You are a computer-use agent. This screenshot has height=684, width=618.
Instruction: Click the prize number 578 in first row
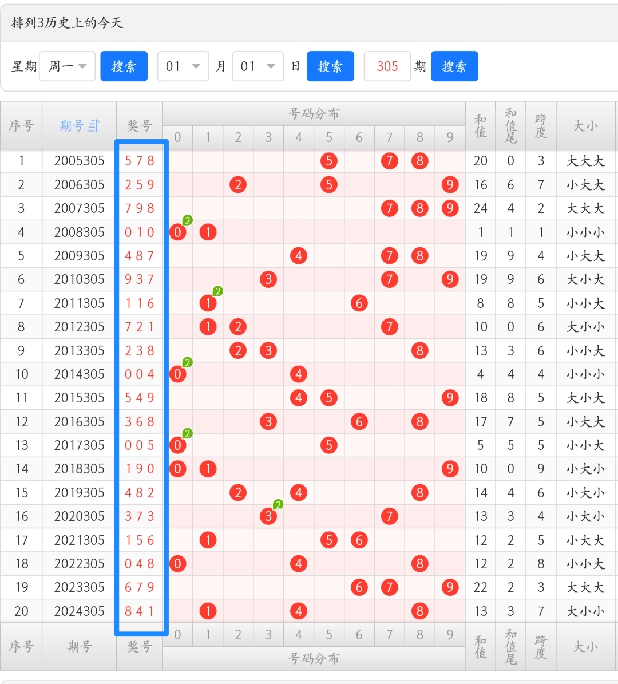click(140, 161)
